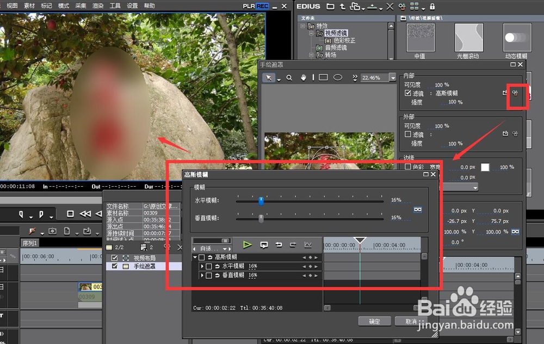Click folder icon in EDIUS effects toolbar

point(330,6)
